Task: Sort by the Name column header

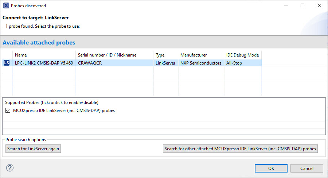Action: (x=44, y=55)
